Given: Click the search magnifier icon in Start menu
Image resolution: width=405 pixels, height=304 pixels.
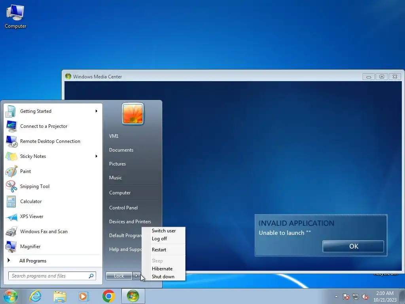Looking at the screenshot, I should coord(91,276).
